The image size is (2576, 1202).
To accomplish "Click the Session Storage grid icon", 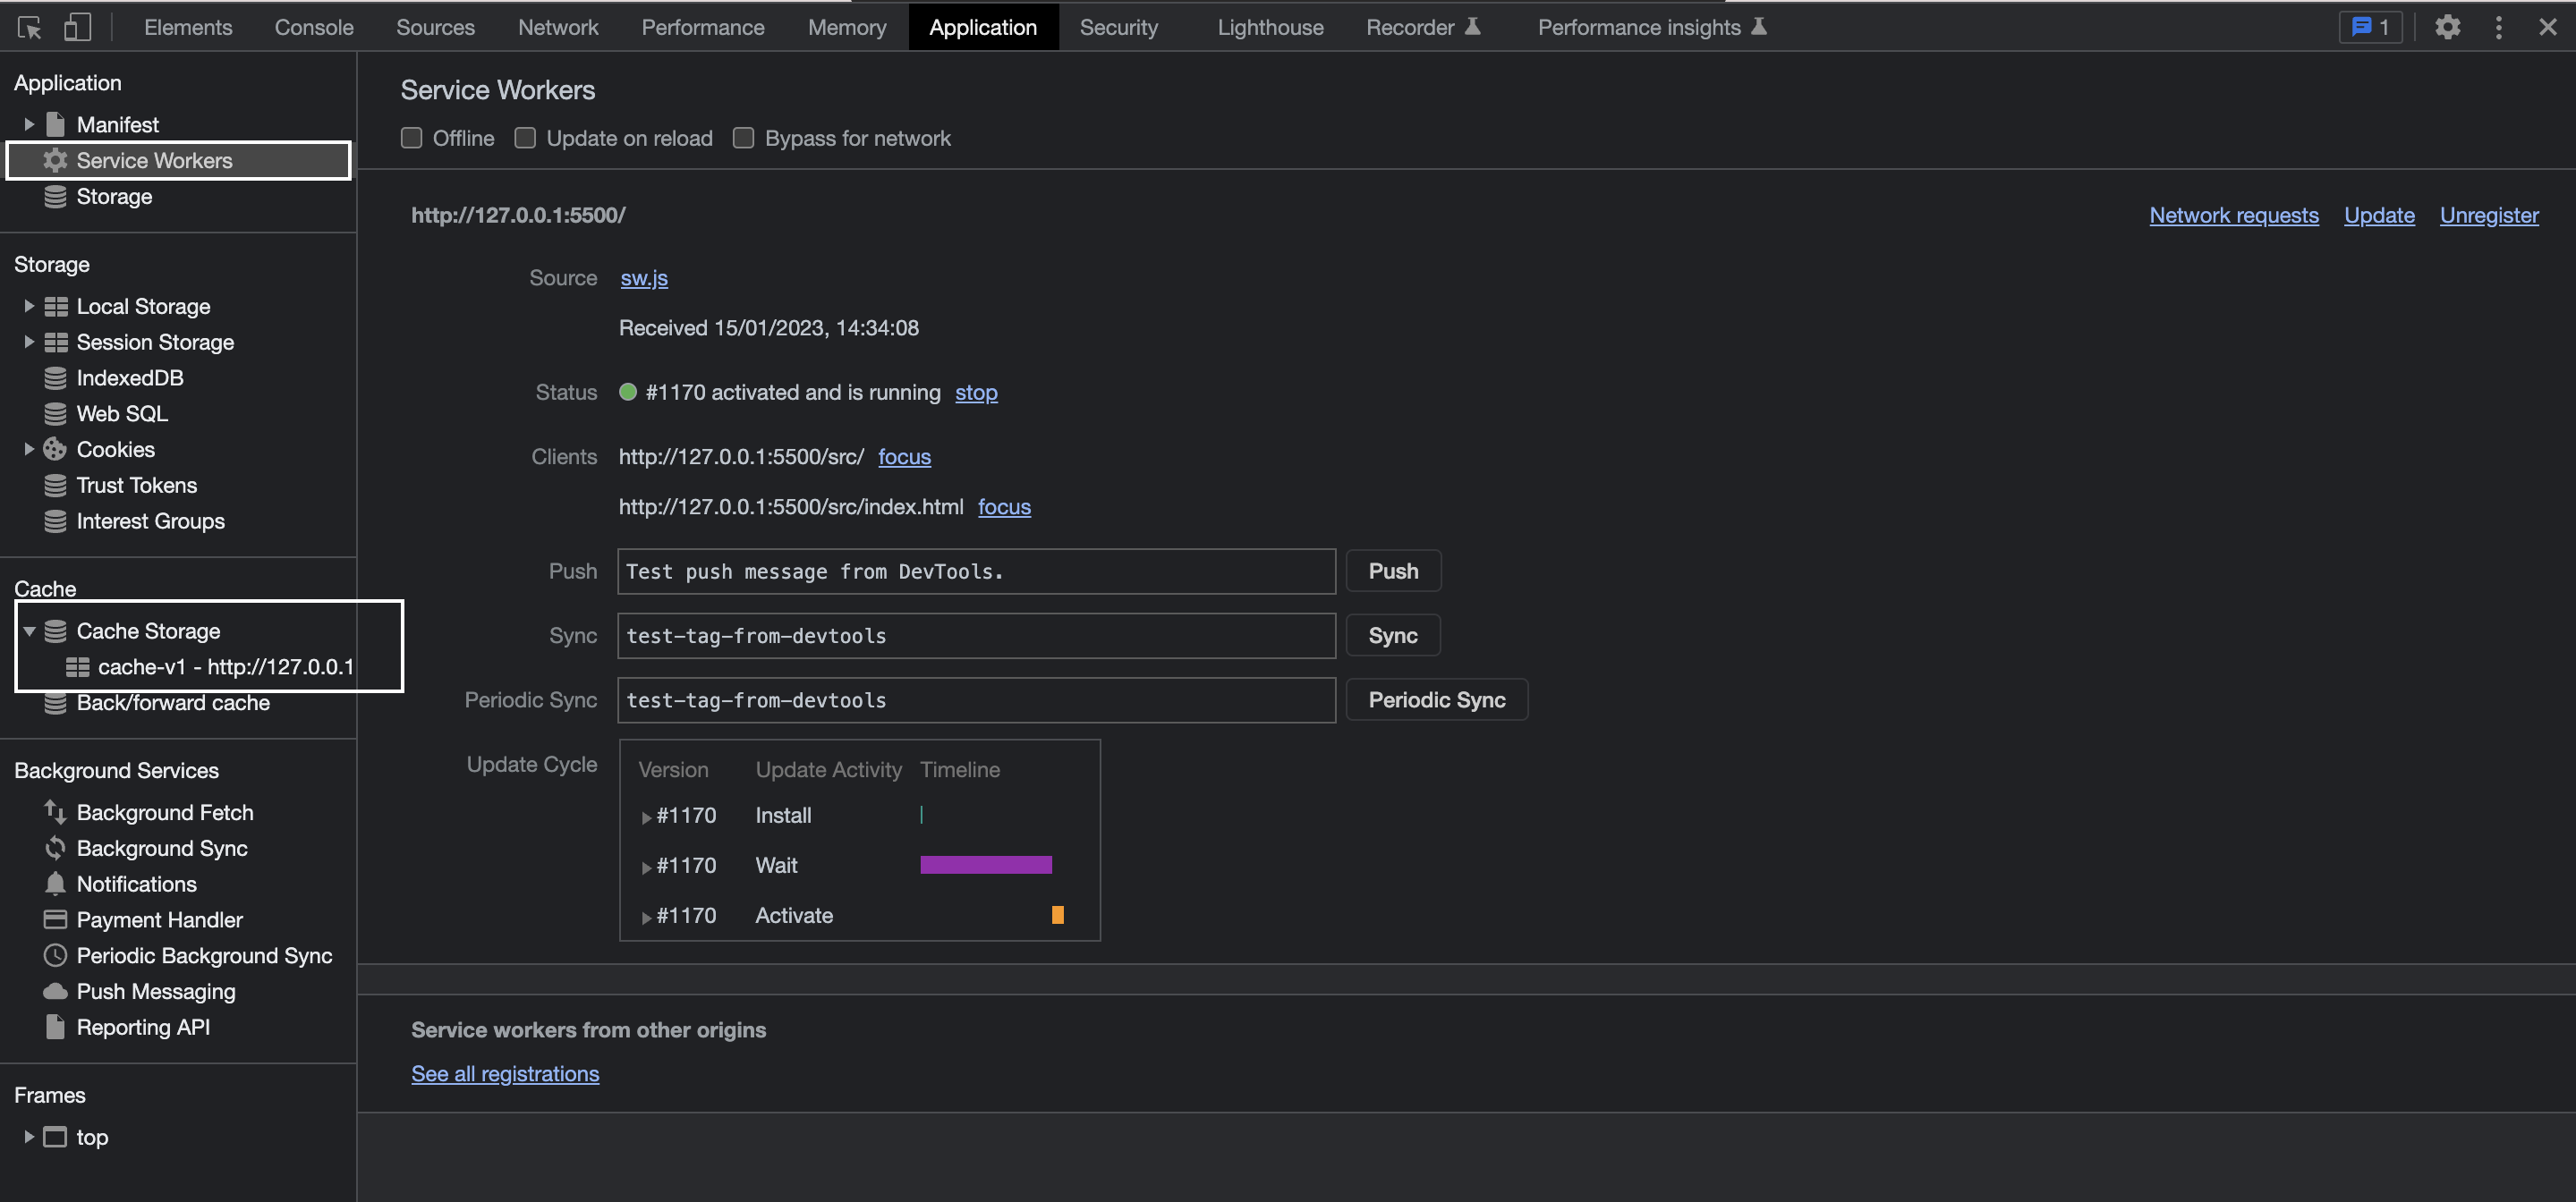I will [56, 343].
